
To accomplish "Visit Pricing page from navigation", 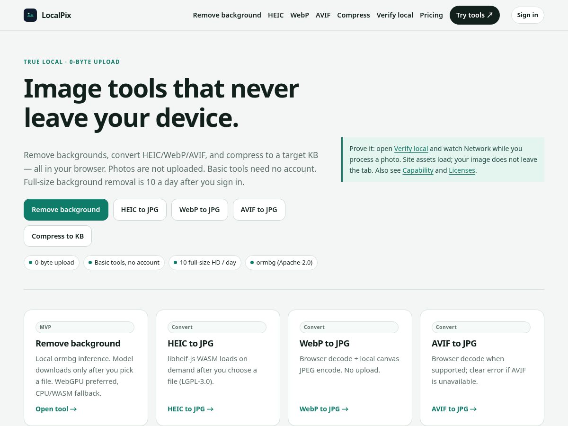I will [431, 15].
